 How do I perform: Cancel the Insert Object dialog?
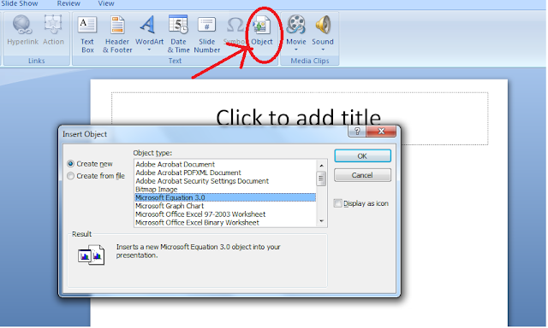click(362, 175)
